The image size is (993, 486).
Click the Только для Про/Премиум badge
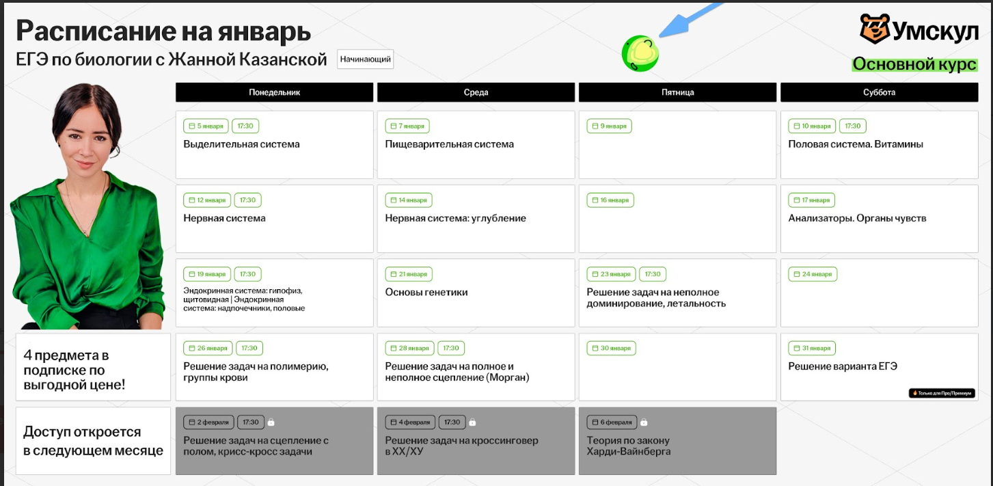[940, 393]
